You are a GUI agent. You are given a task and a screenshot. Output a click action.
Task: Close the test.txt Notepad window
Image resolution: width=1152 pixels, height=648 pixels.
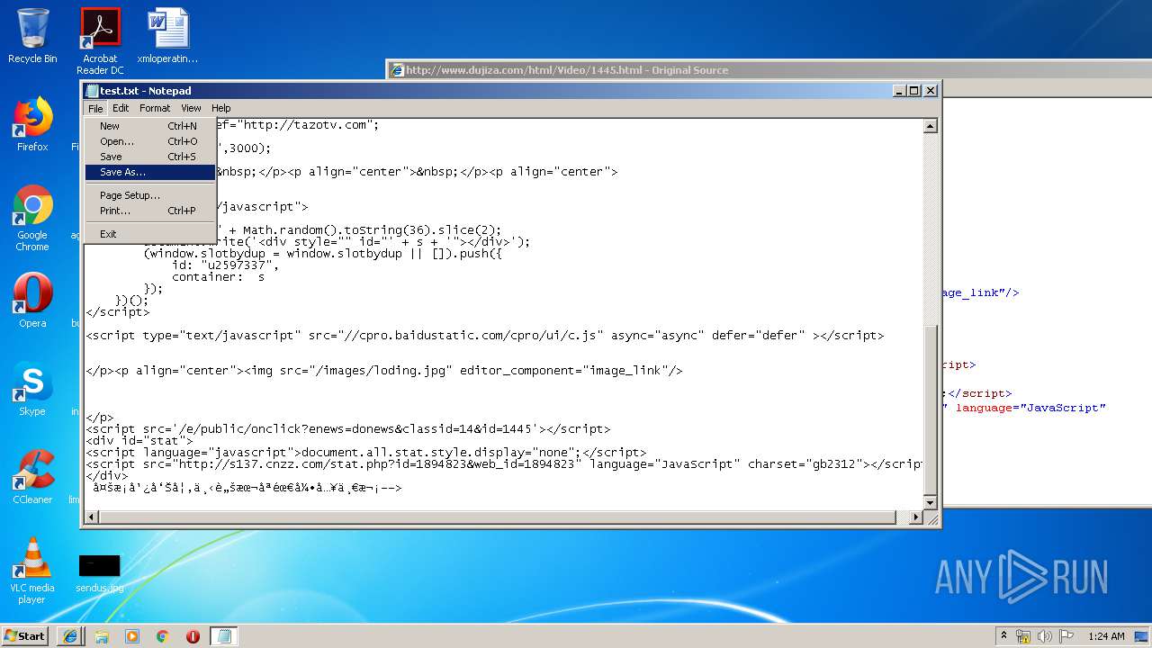931,90
